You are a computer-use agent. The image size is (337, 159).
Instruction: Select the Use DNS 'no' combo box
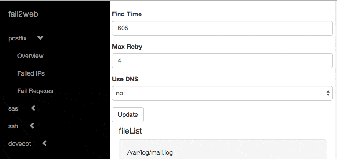click(222, 93)
